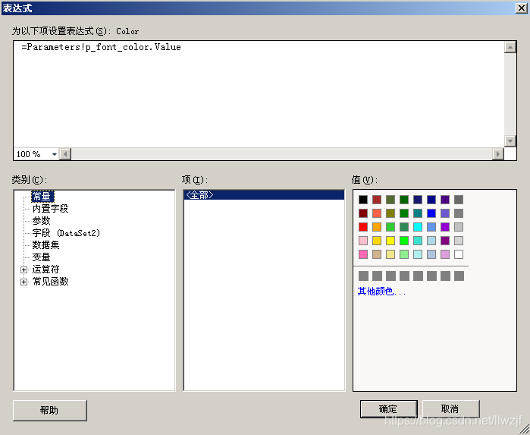
Task: Pick the maroon color swatch
Action: click(363, 213)
